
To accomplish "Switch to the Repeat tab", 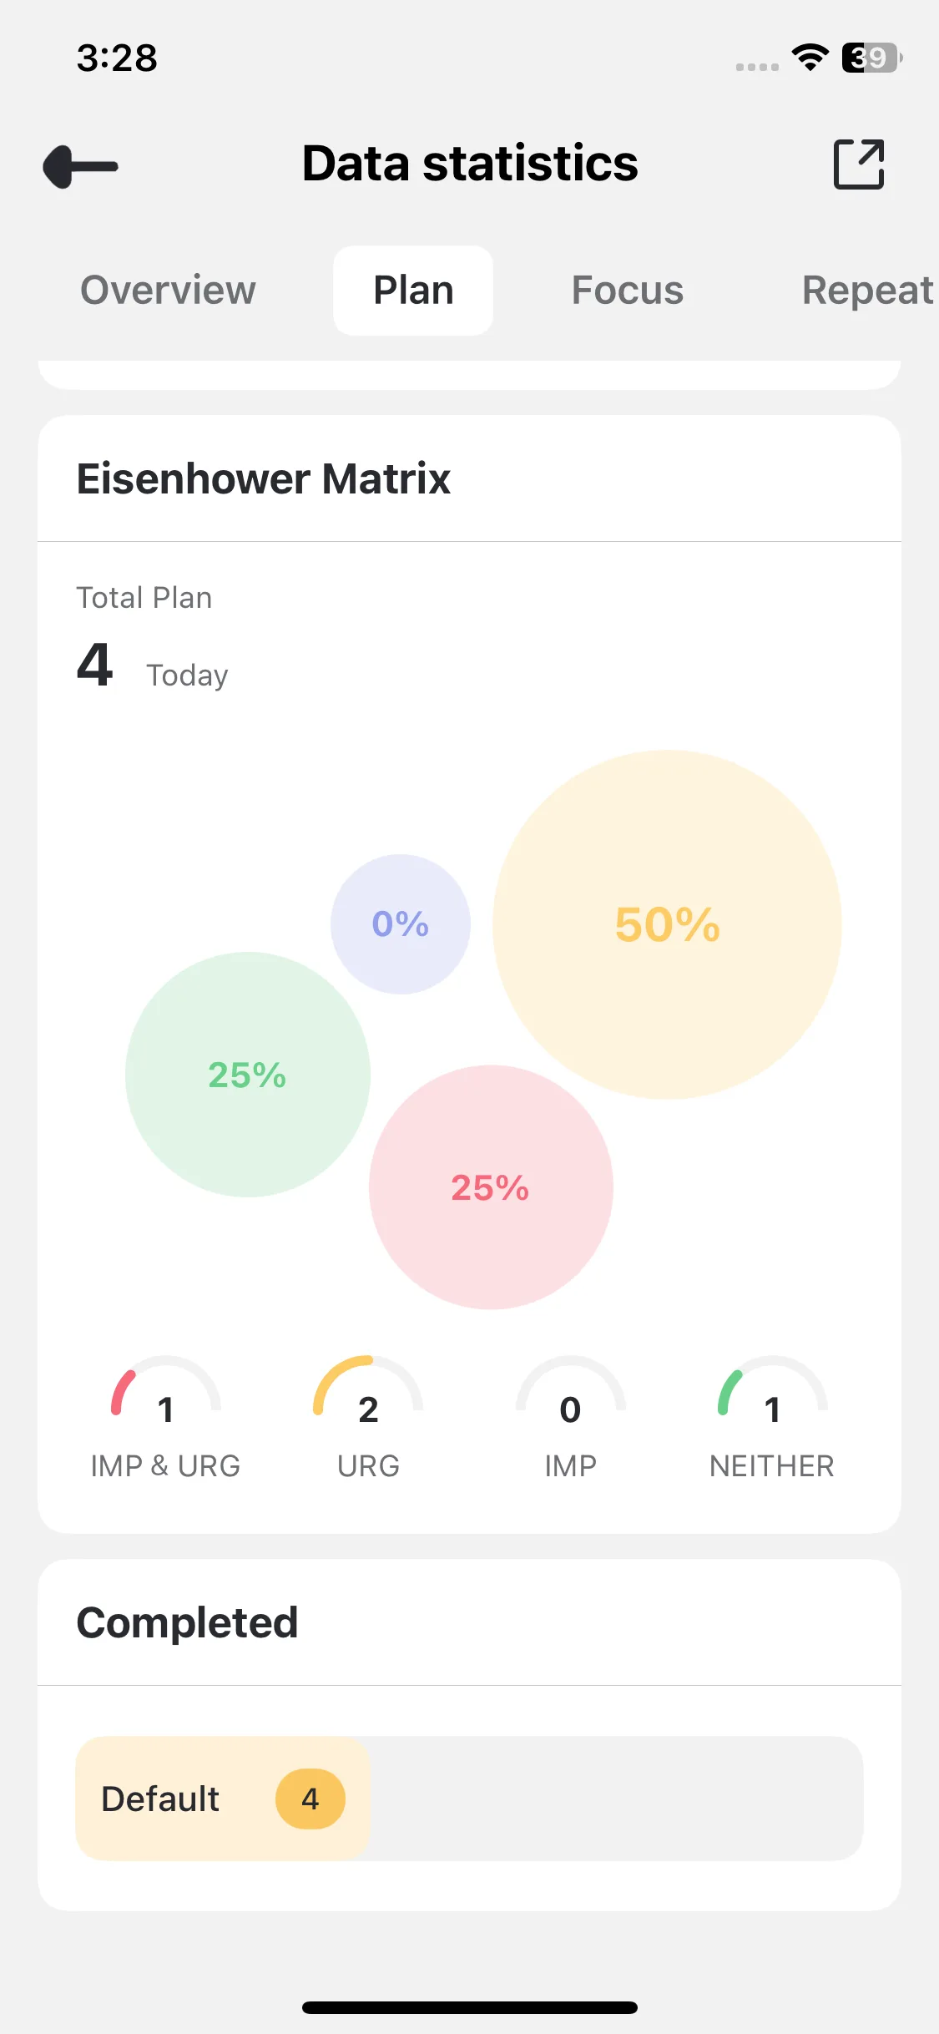I will coord(866,291).
